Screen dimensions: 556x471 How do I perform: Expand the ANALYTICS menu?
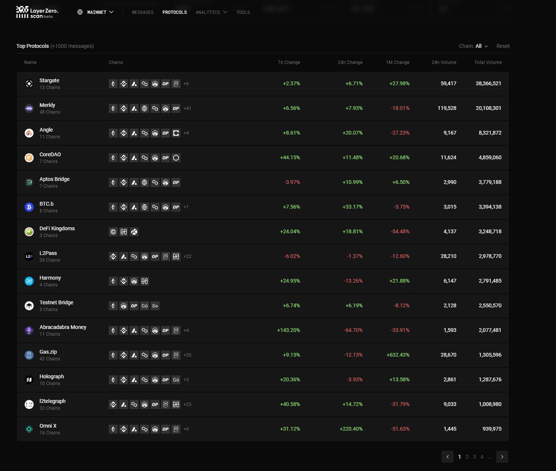tap(211, 13)
